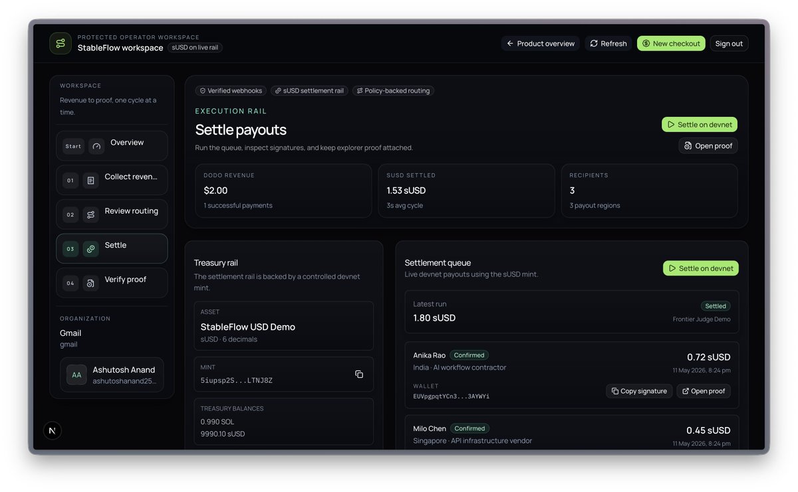Click the document icon next to Collect revenue

click(x=90, y=180)
